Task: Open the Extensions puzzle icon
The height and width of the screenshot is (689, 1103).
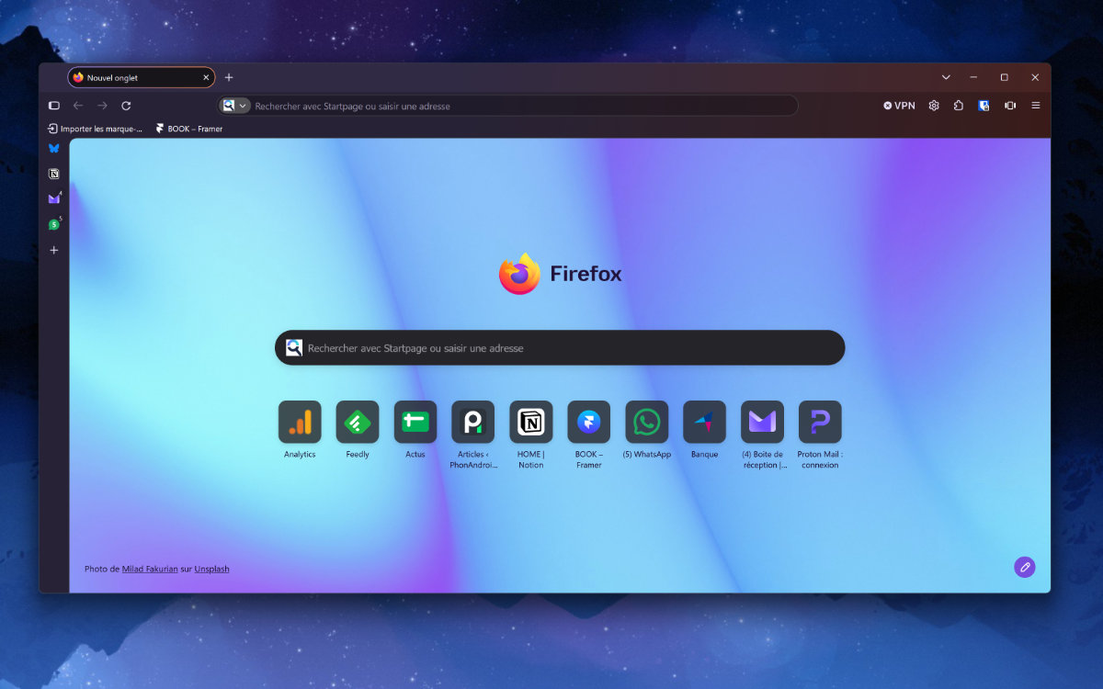Action: (x=959, y=106)
